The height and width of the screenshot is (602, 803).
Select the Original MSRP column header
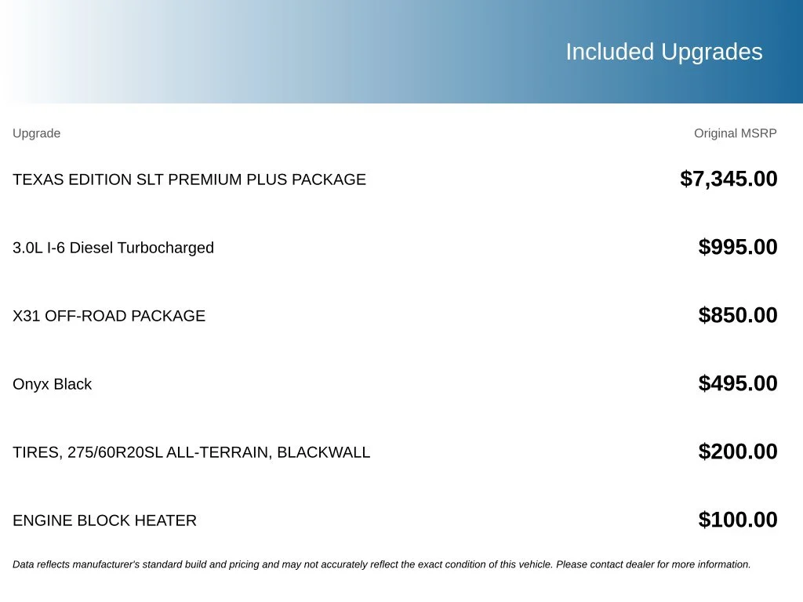click(735, 133)
